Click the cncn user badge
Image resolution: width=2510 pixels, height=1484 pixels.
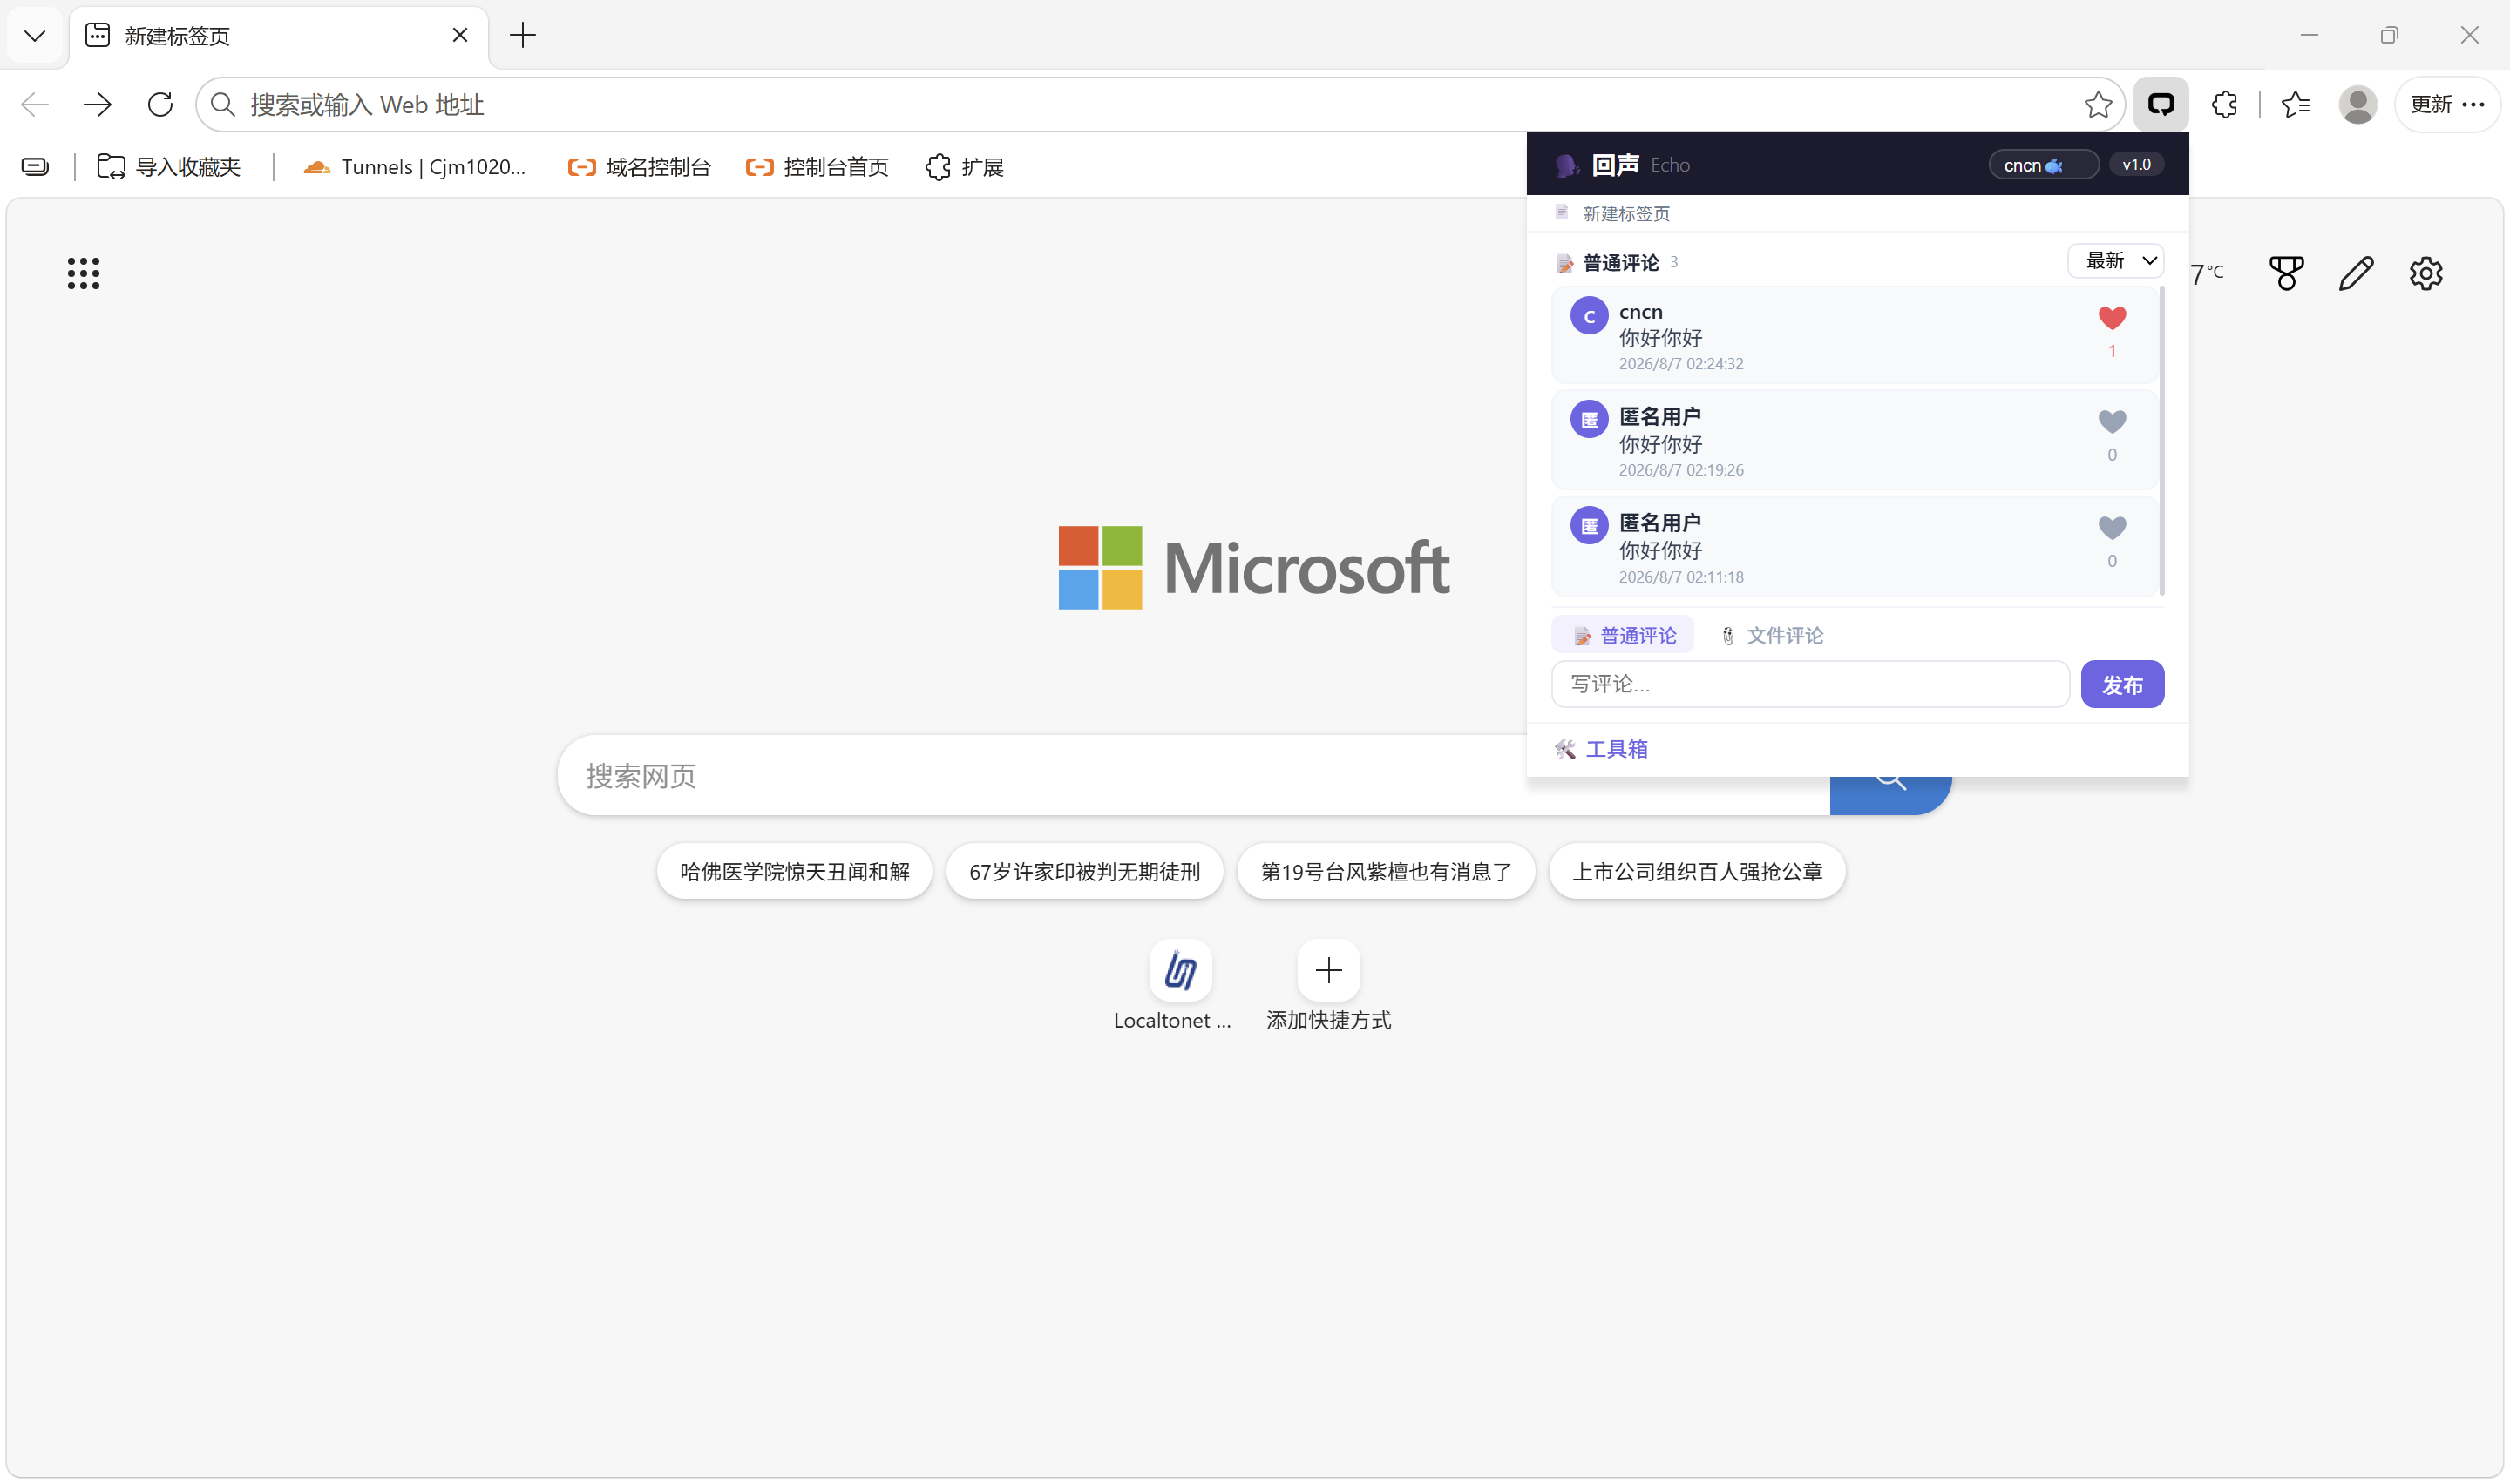tap(2043, 165)
